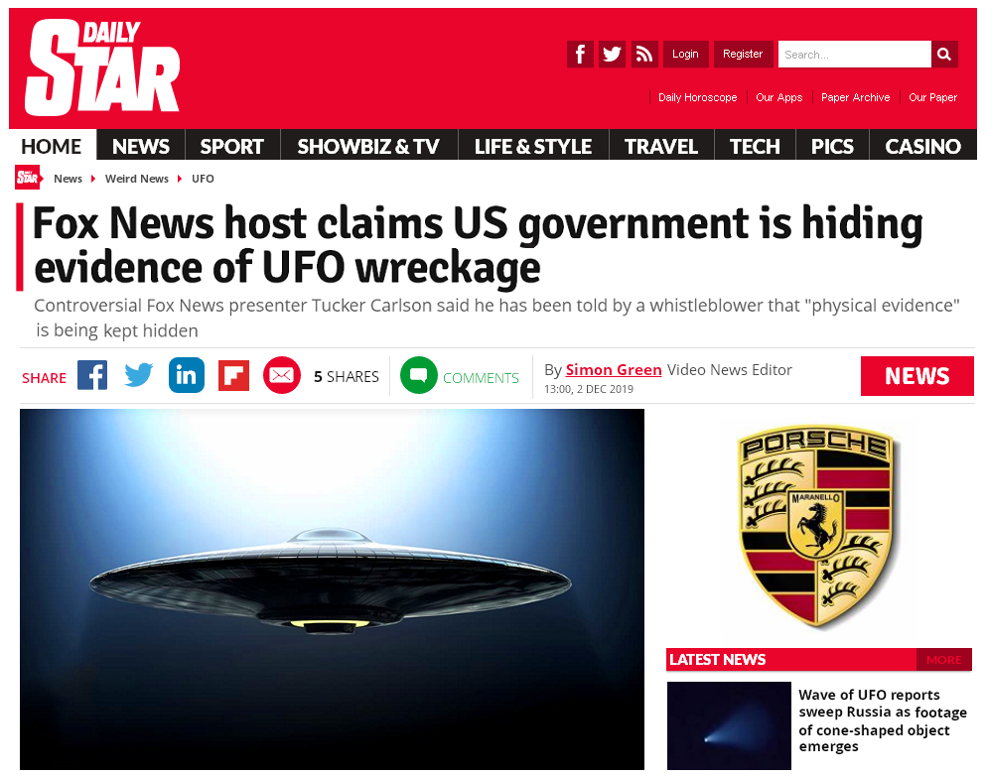Open the green comments bubble icon

[419, 375]
